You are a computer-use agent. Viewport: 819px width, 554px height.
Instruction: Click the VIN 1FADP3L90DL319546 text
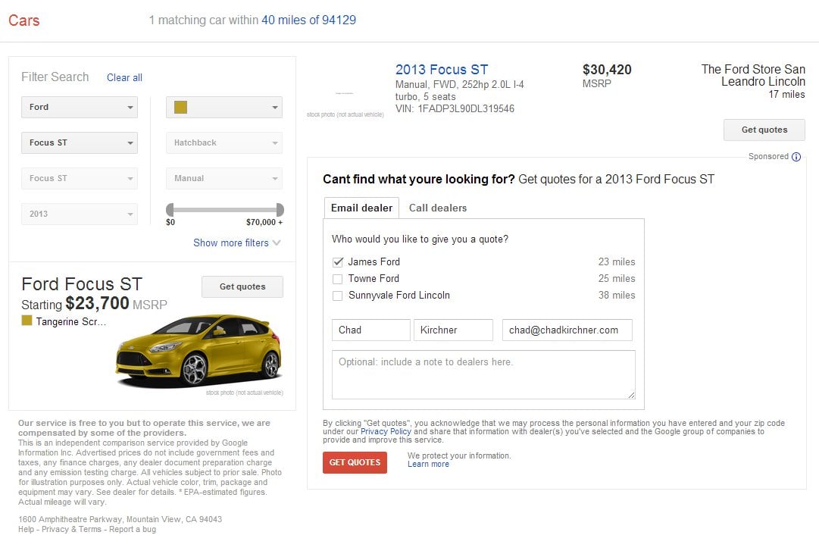pyautogui.click(x=455, y=108)
